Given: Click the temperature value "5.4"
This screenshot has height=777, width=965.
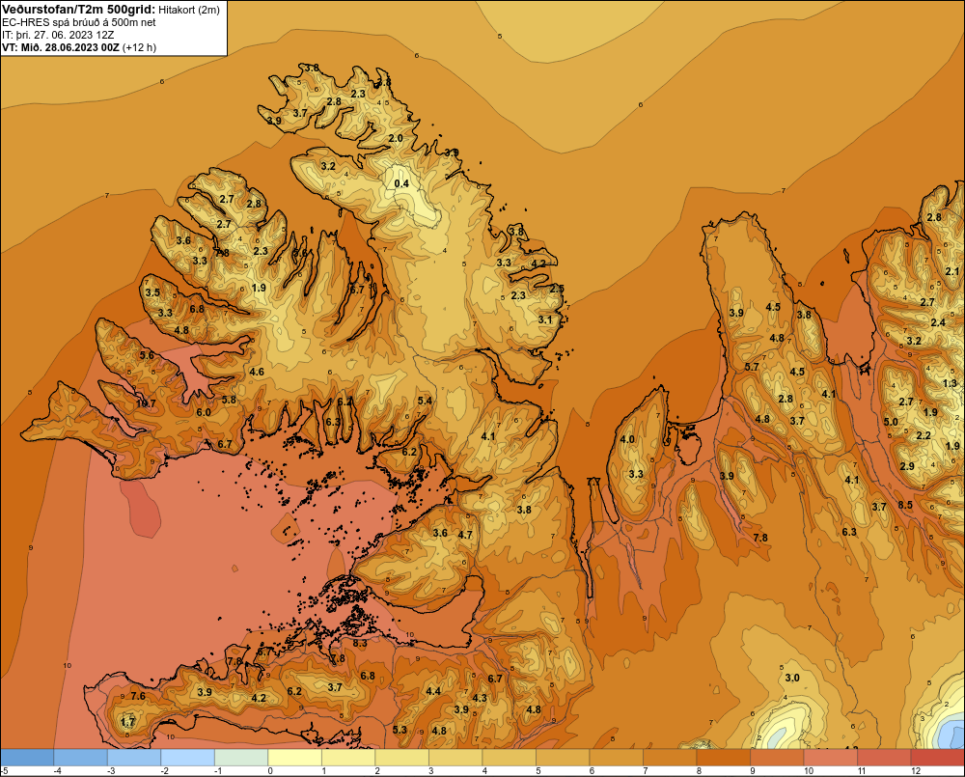Looking at the screenshot, I should coord(425,401).
